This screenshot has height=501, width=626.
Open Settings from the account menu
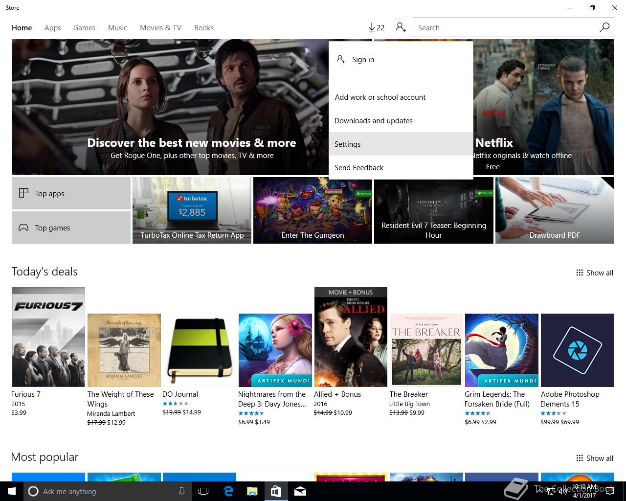point(401,144)
